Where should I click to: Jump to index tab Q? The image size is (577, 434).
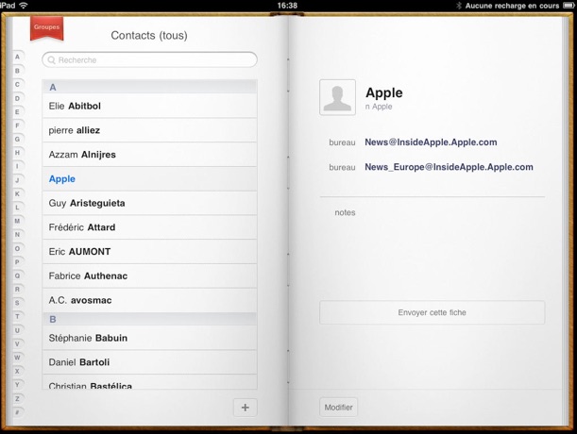pyautogui.click(x=17, y=275)
